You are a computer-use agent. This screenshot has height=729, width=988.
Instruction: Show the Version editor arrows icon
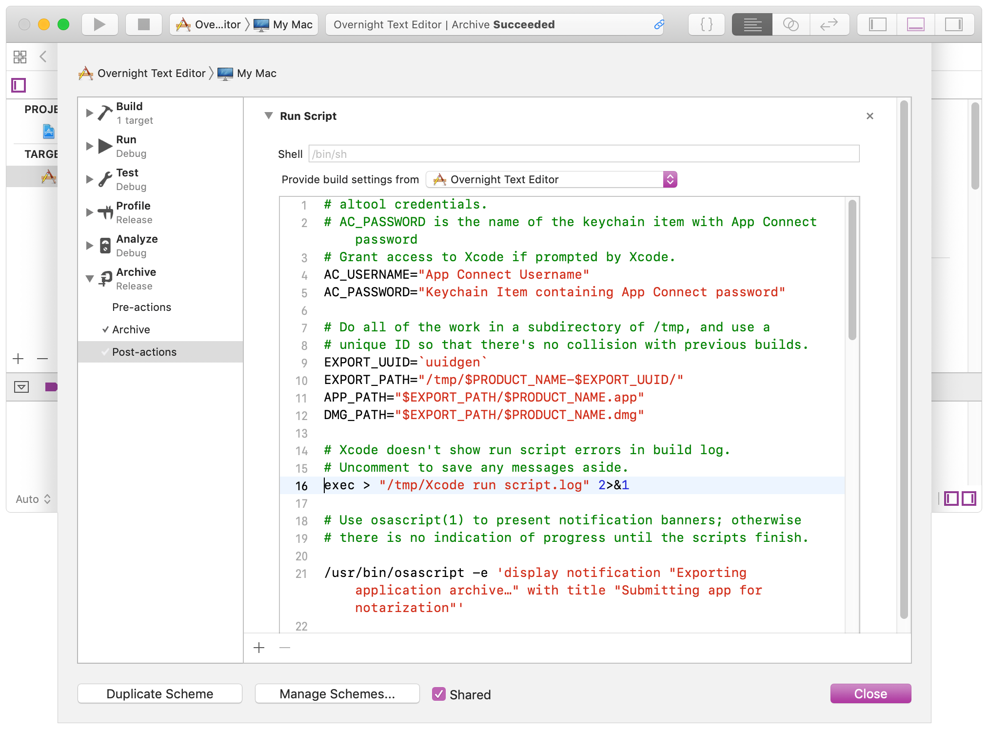[x=829, y=24]
